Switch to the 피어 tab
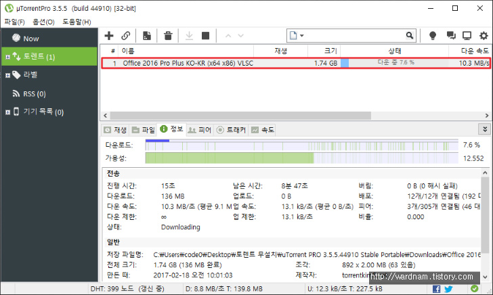493x295 pixels. pyautogui.click(x=200, y=130)
